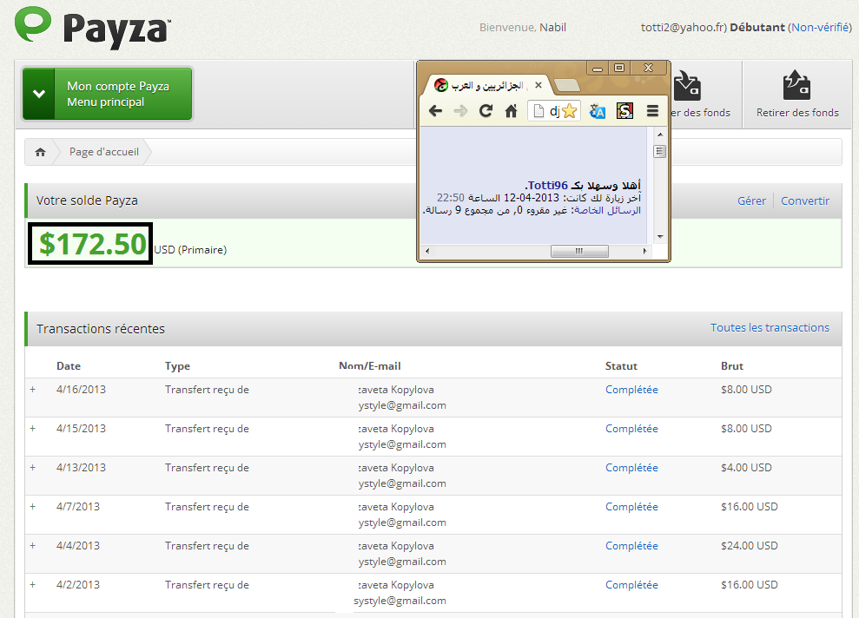Screen dimensions: 859x618
Task: Click the Statut column header
Action: (x=621, y=366)
